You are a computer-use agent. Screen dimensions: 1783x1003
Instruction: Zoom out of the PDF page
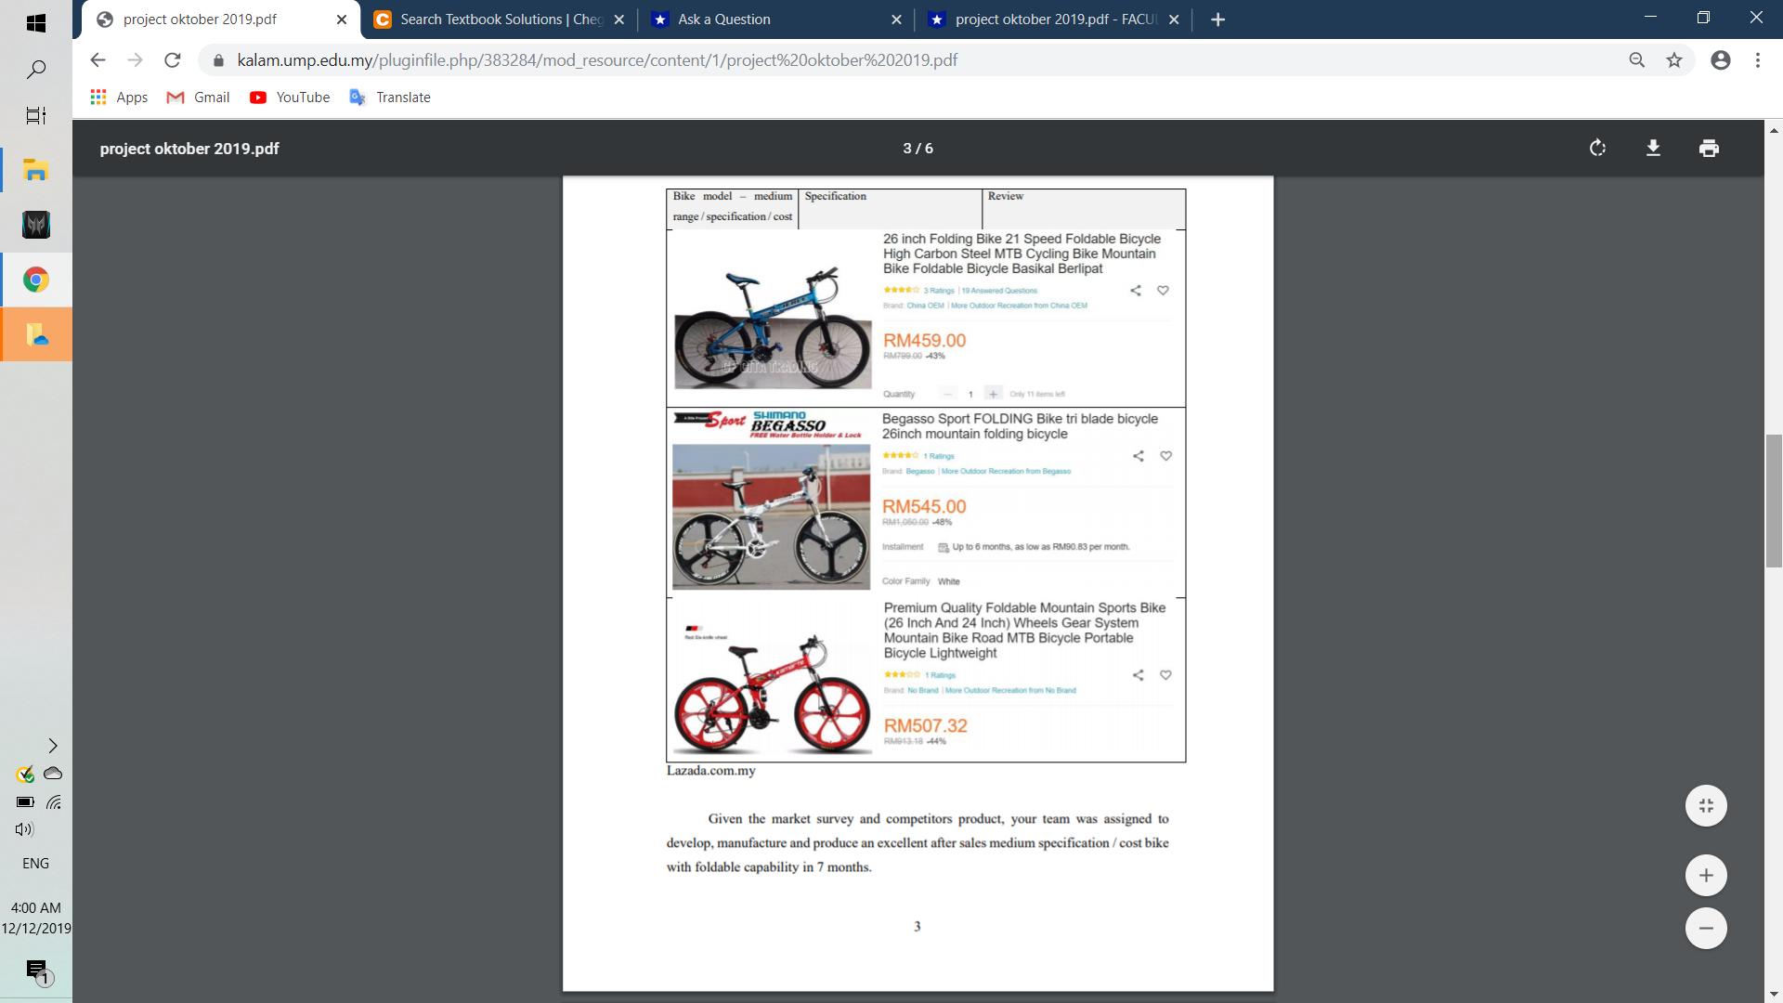[1707, 928]
